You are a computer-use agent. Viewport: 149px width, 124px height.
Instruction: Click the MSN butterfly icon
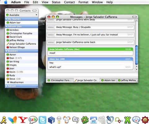point(12,120)
